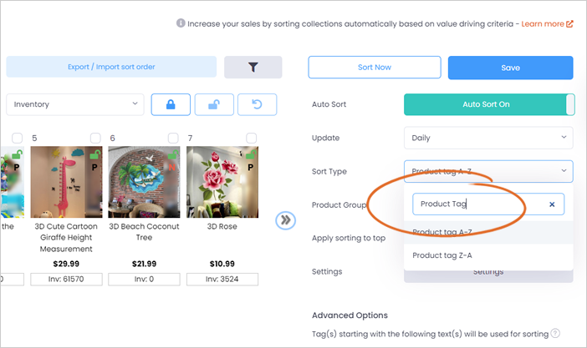The width and height of the screenshot is (587, 348).
Task: Turn off the Auto Sort On toggle
Action: point(489,104)
